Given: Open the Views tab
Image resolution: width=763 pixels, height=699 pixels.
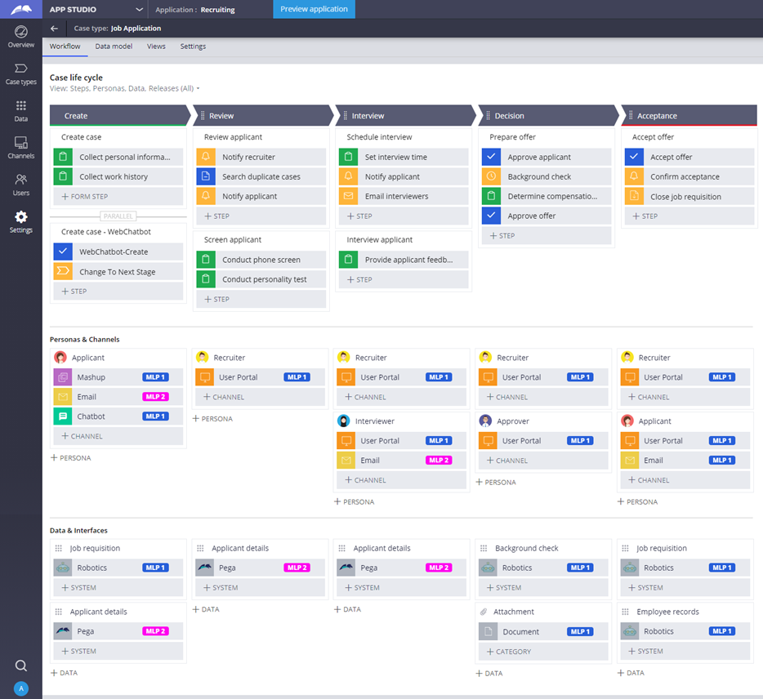Looking at the screenshot, I should (156, 47).
